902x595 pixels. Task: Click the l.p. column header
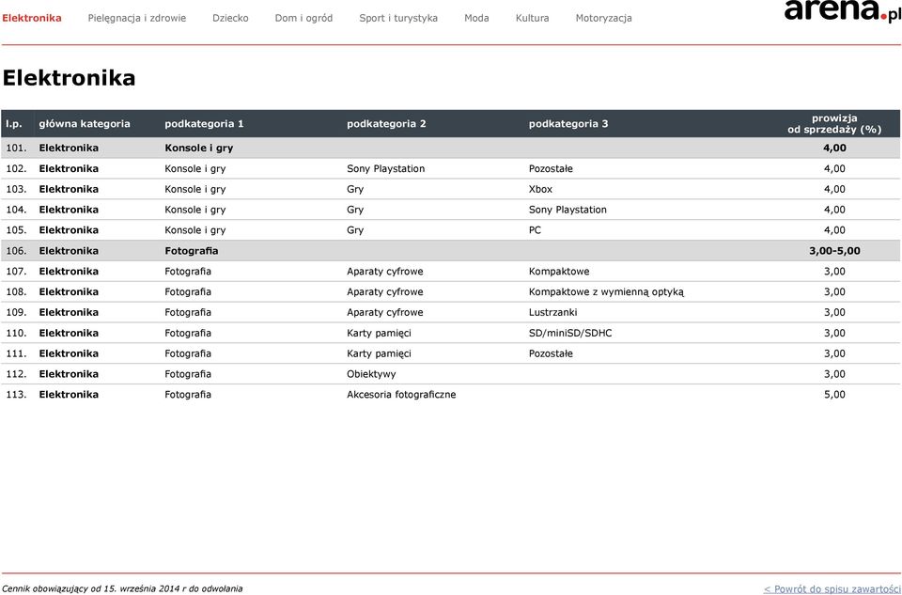(13, 124)
